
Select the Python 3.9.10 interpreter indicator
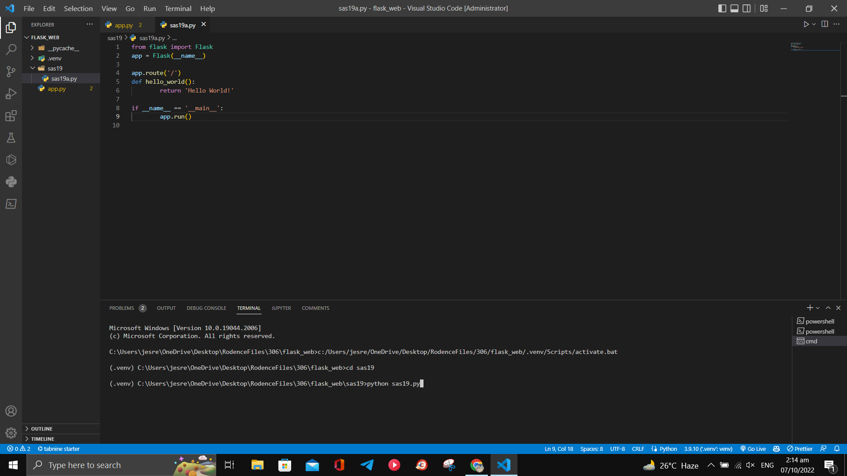[708, 449]
